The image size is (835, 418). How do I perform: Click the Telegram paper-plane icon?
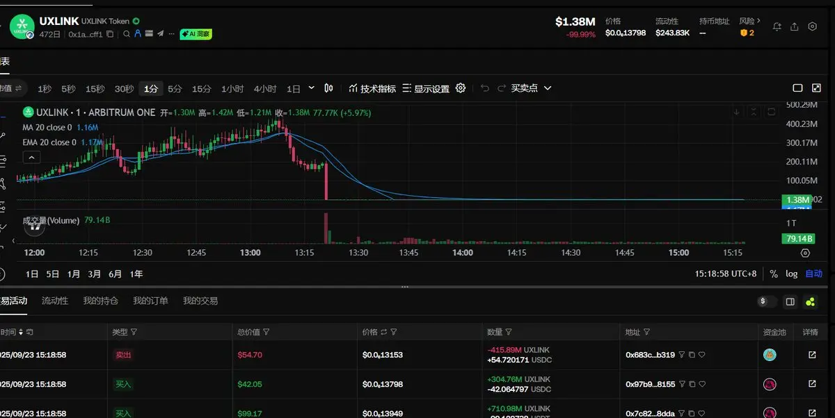[x=160, y=33]
